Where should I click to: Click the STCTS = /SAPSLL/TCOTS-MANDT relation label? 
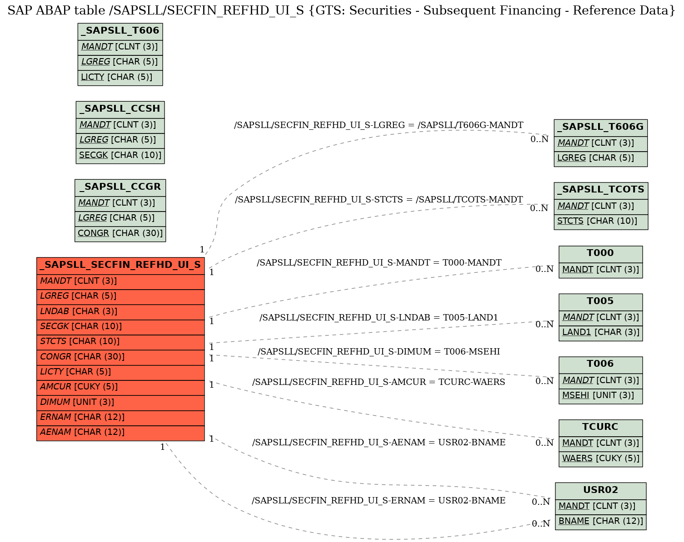tap(379, 200)
